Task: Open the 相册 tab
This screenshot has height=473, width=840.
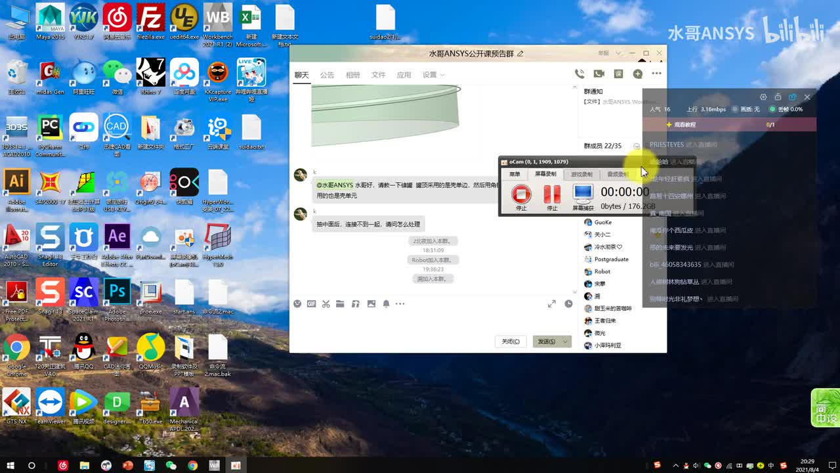Action: coord(352,75)
